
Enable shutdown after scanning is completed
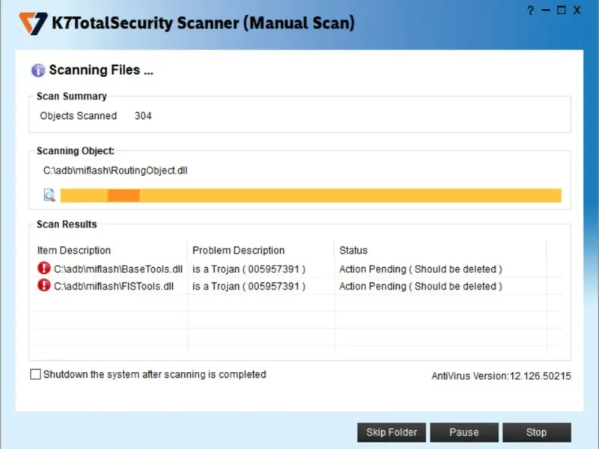tap(35, 374)
